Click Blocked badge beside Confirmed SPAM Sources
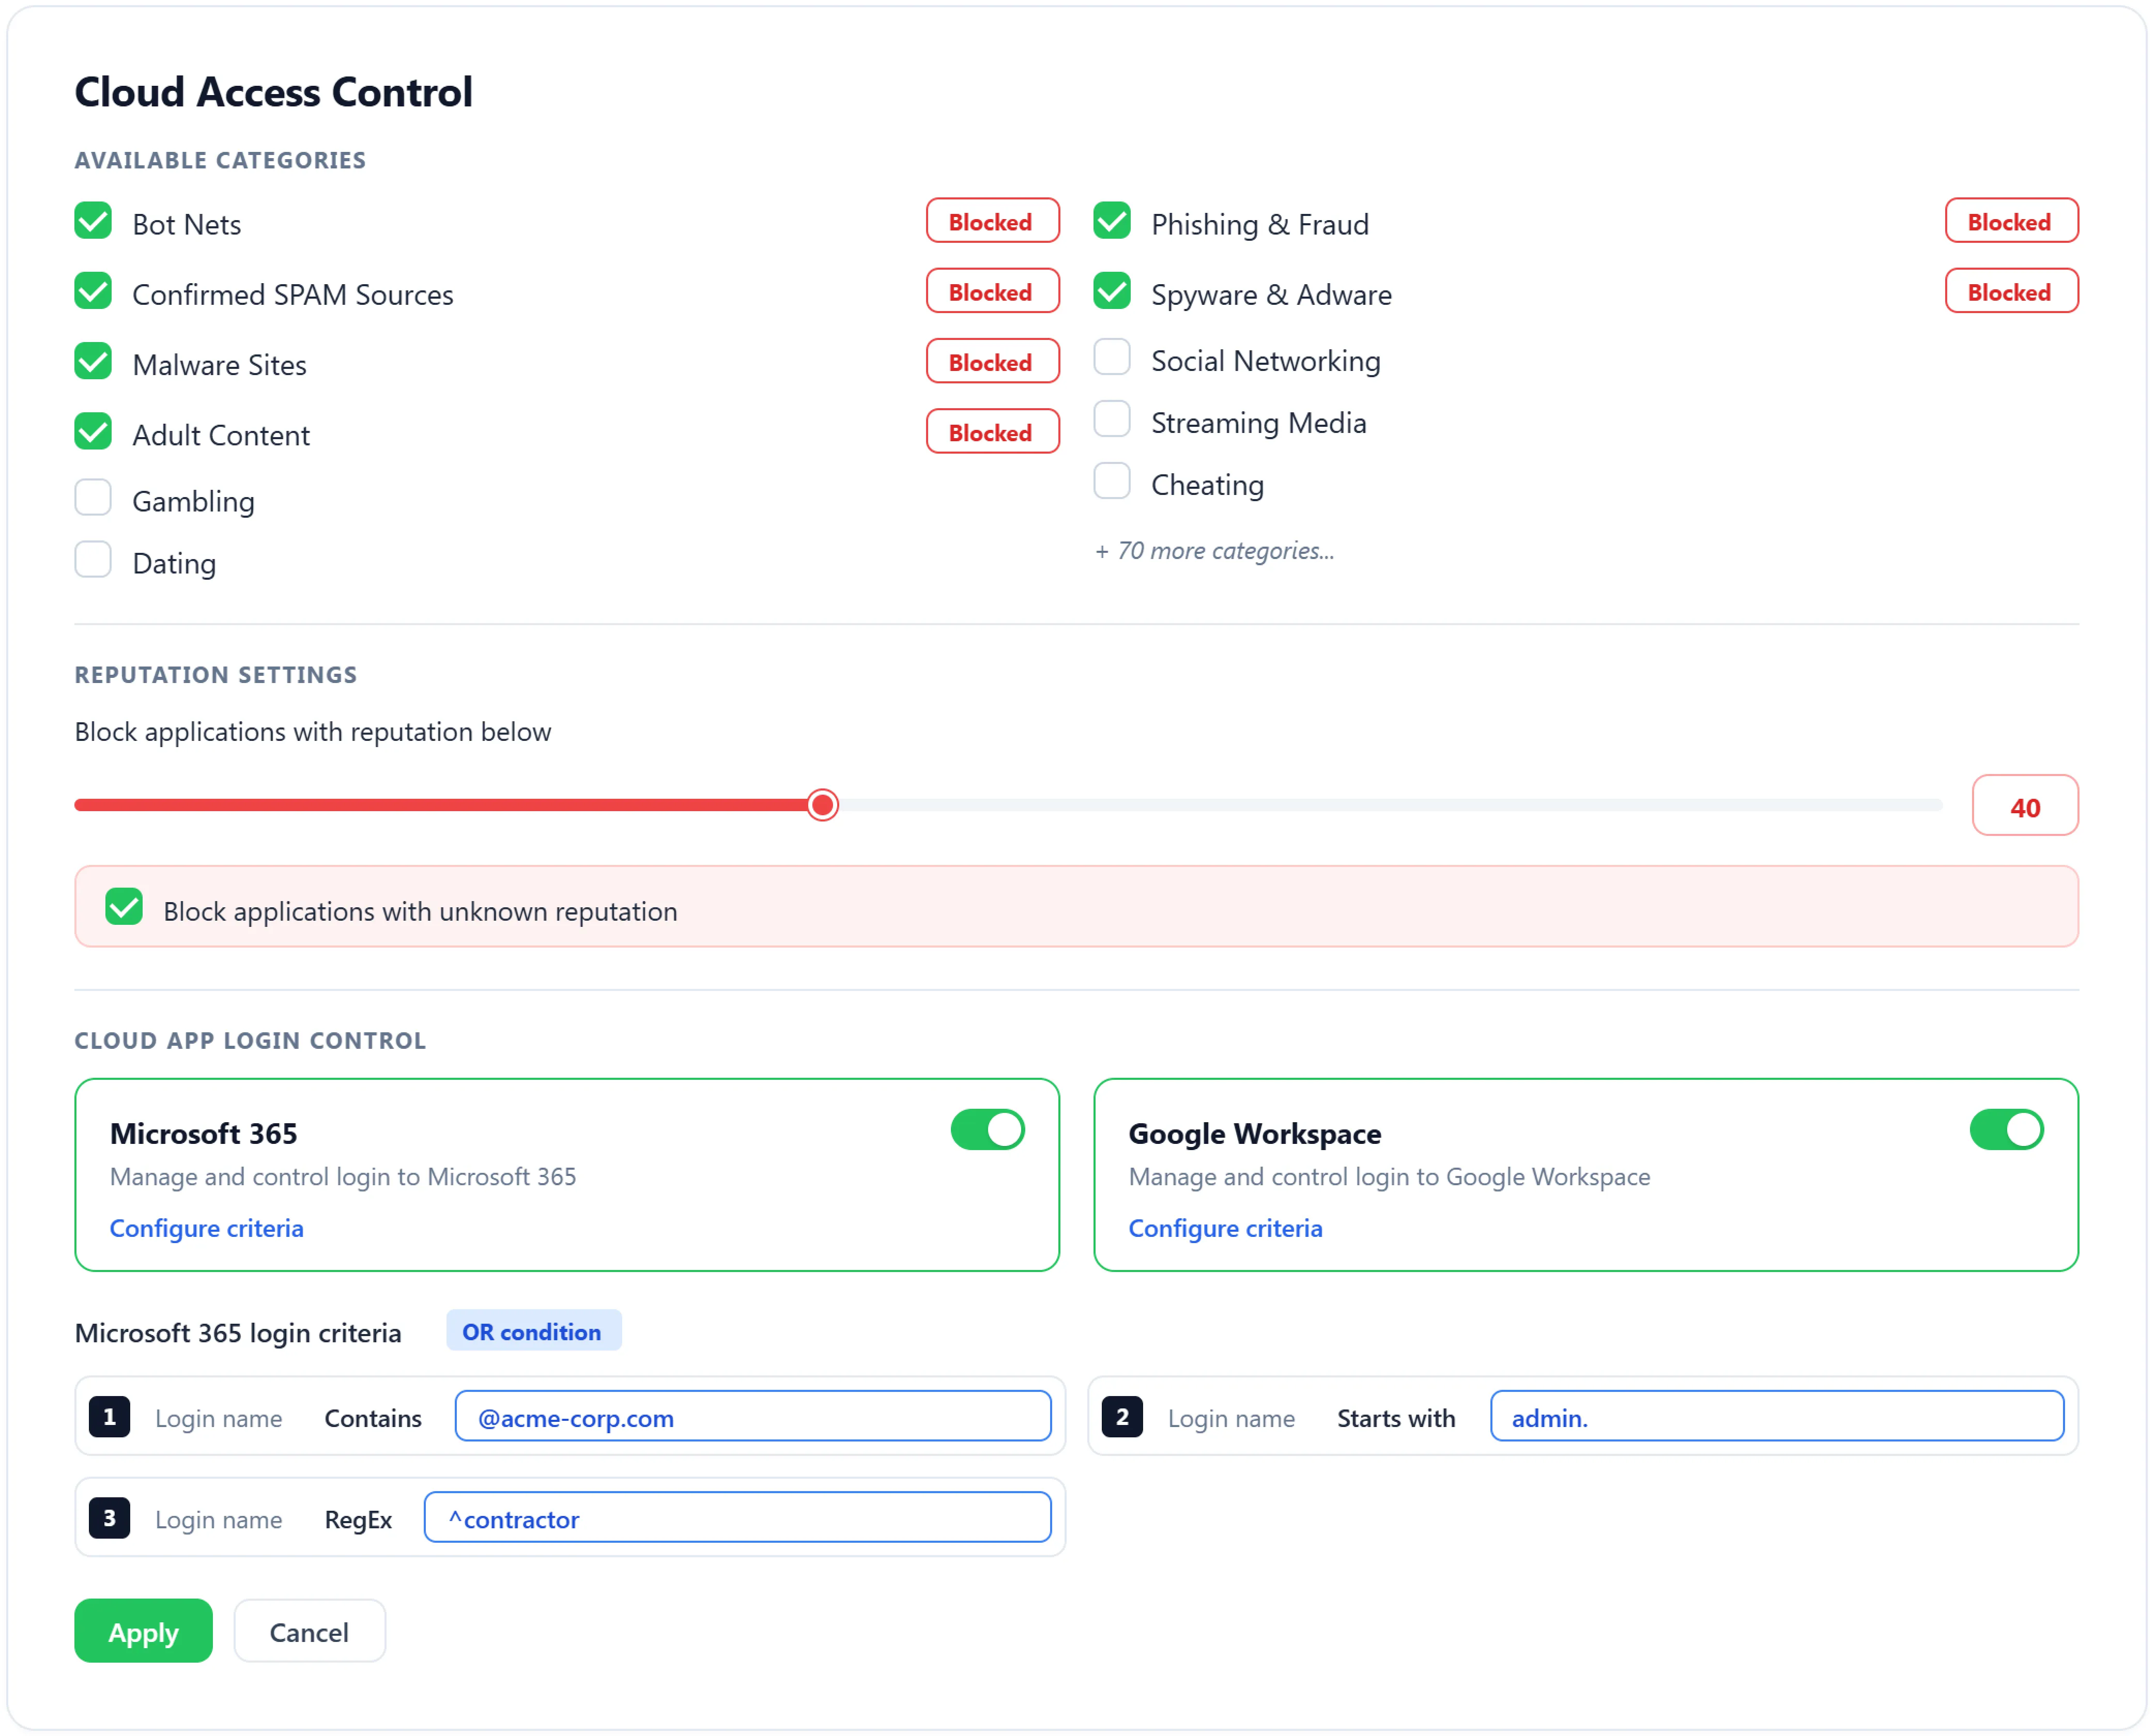 point(992,291)
